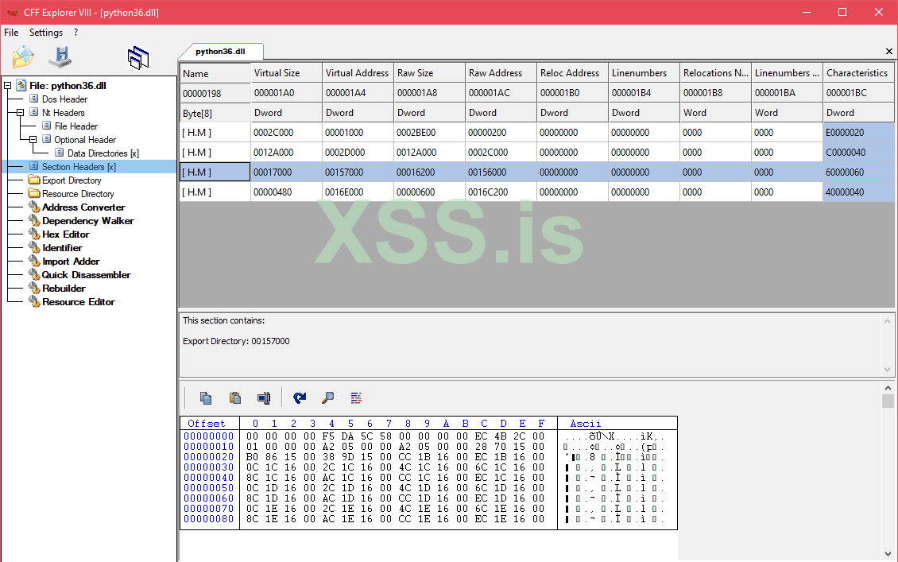Click the Open file toolbar icon
The height and width of the screenshot is (562, 898).
[23, 56]
